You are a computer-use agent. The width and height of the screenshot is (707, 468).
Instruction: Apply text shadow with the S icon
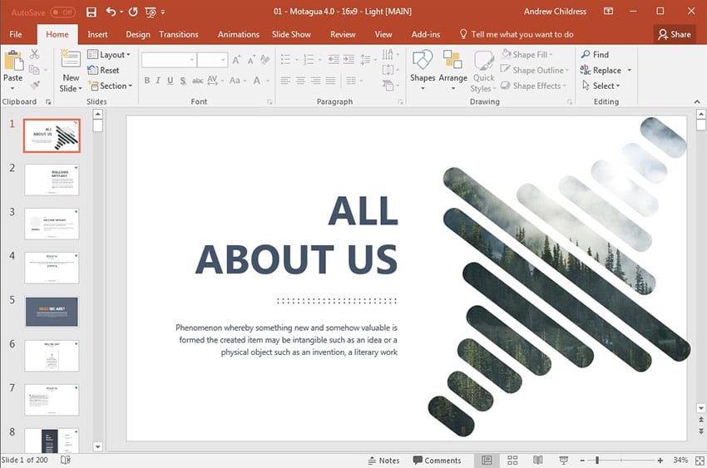pos(183,81)
